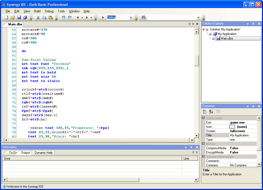Viewport: 263px width, 190px height.
Task: Click the Cut scissors icon
Action: [x=38, y=18]
